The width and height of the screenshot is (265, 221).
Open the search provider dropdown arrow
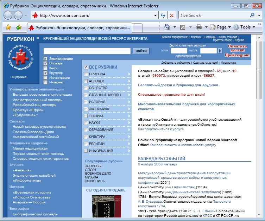[259, 15]
